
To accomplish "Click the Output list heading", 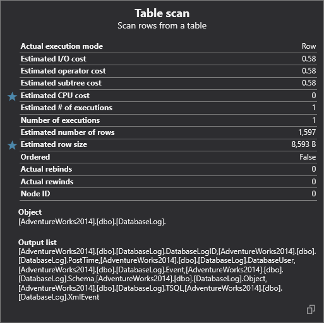I will [37, 243].
